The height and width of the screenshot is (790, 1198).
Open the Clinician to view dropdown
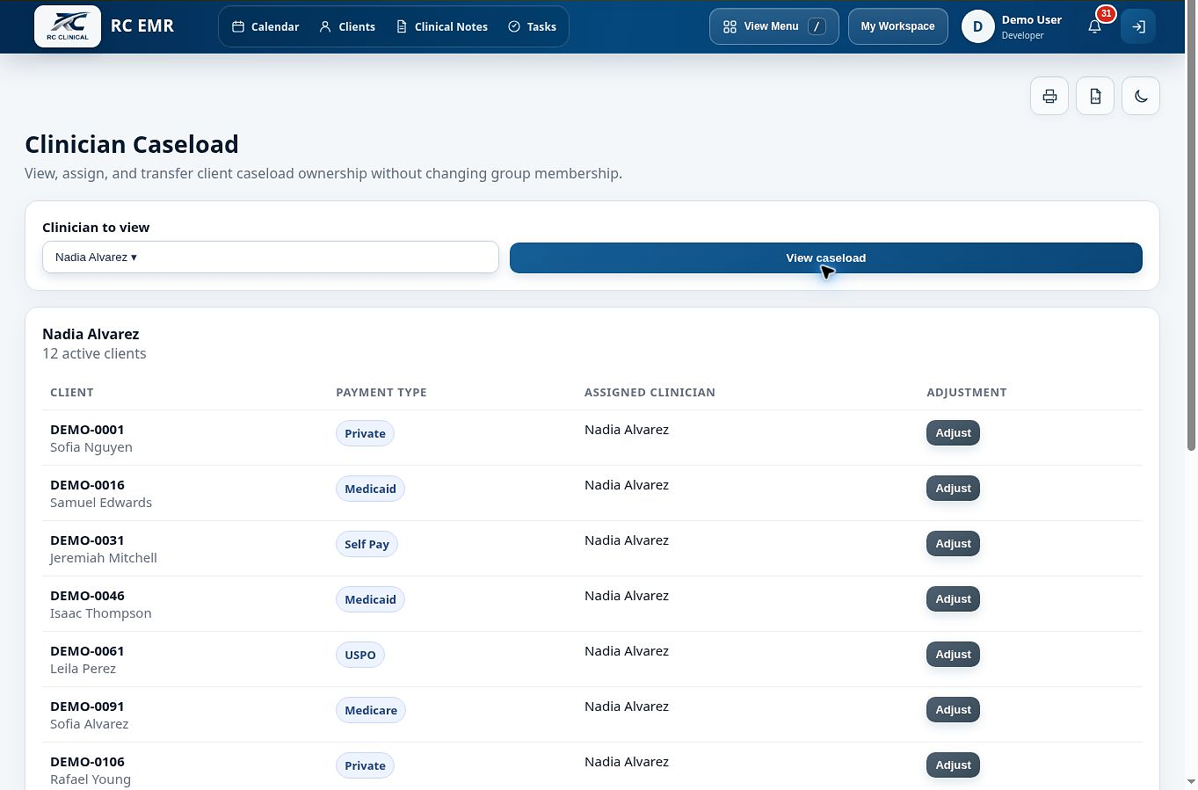(271, 257)
